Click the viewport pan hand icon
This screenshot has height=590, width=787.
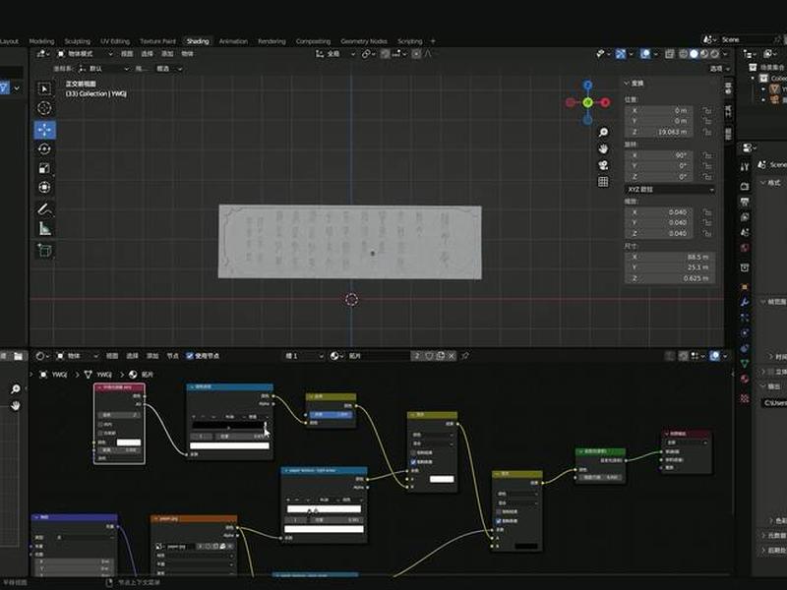click(603, 149)
